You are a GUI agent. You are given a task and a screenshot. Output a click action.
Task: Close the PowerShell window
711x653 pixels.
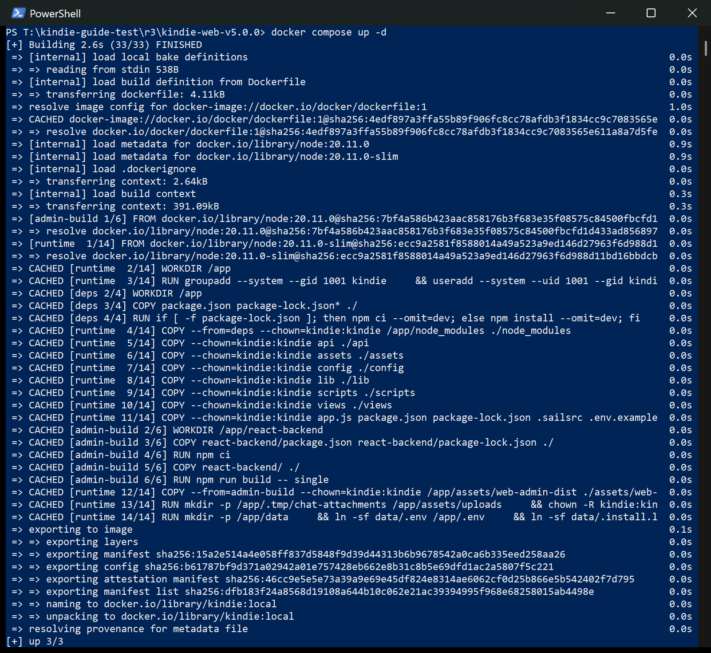click(x=692, y=13)
